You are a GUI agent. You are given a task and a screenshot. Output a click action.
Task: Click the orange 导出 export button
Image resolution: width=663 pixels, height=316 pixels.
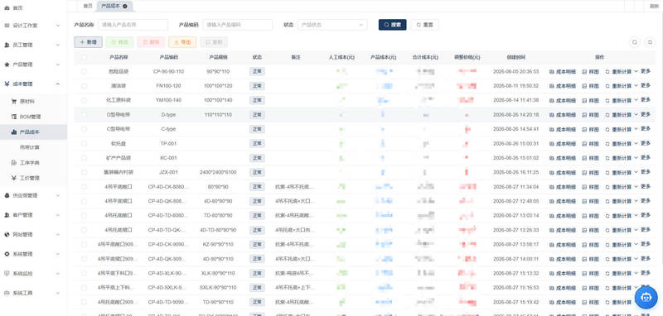tap(182, 42)
